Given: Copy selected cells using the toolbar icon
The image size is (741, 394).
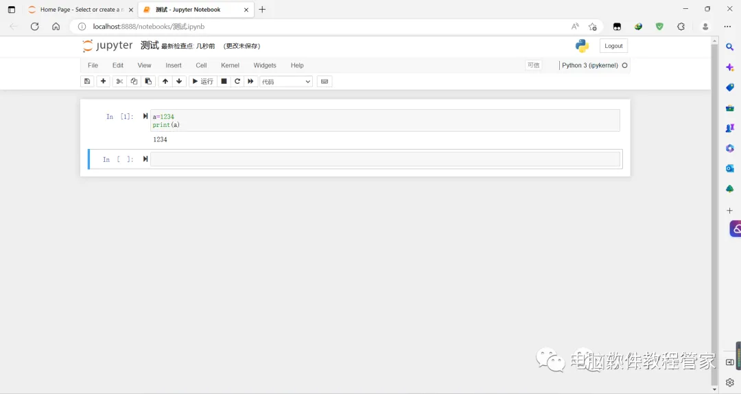Looking at the screenshot, I should pos(134,82).
